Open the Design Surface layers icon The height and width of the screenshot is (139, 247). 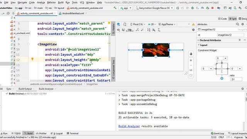pyautogui.click(x=118, y=24)
